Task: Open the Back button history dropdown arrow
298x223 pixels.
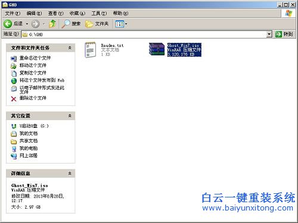Action: coord(27,24)
